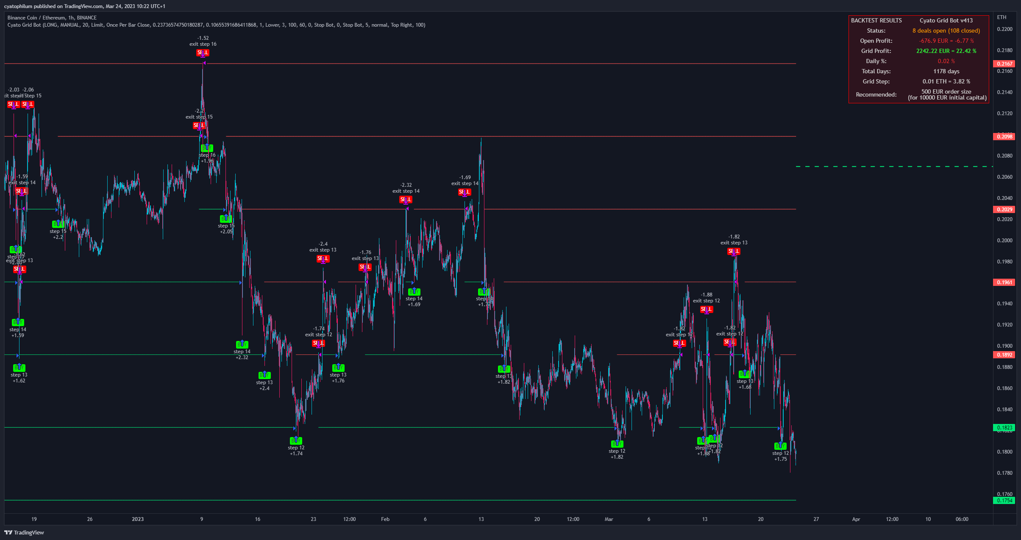
Task: Click the red 0.1961 price label
Action: 1004,282
